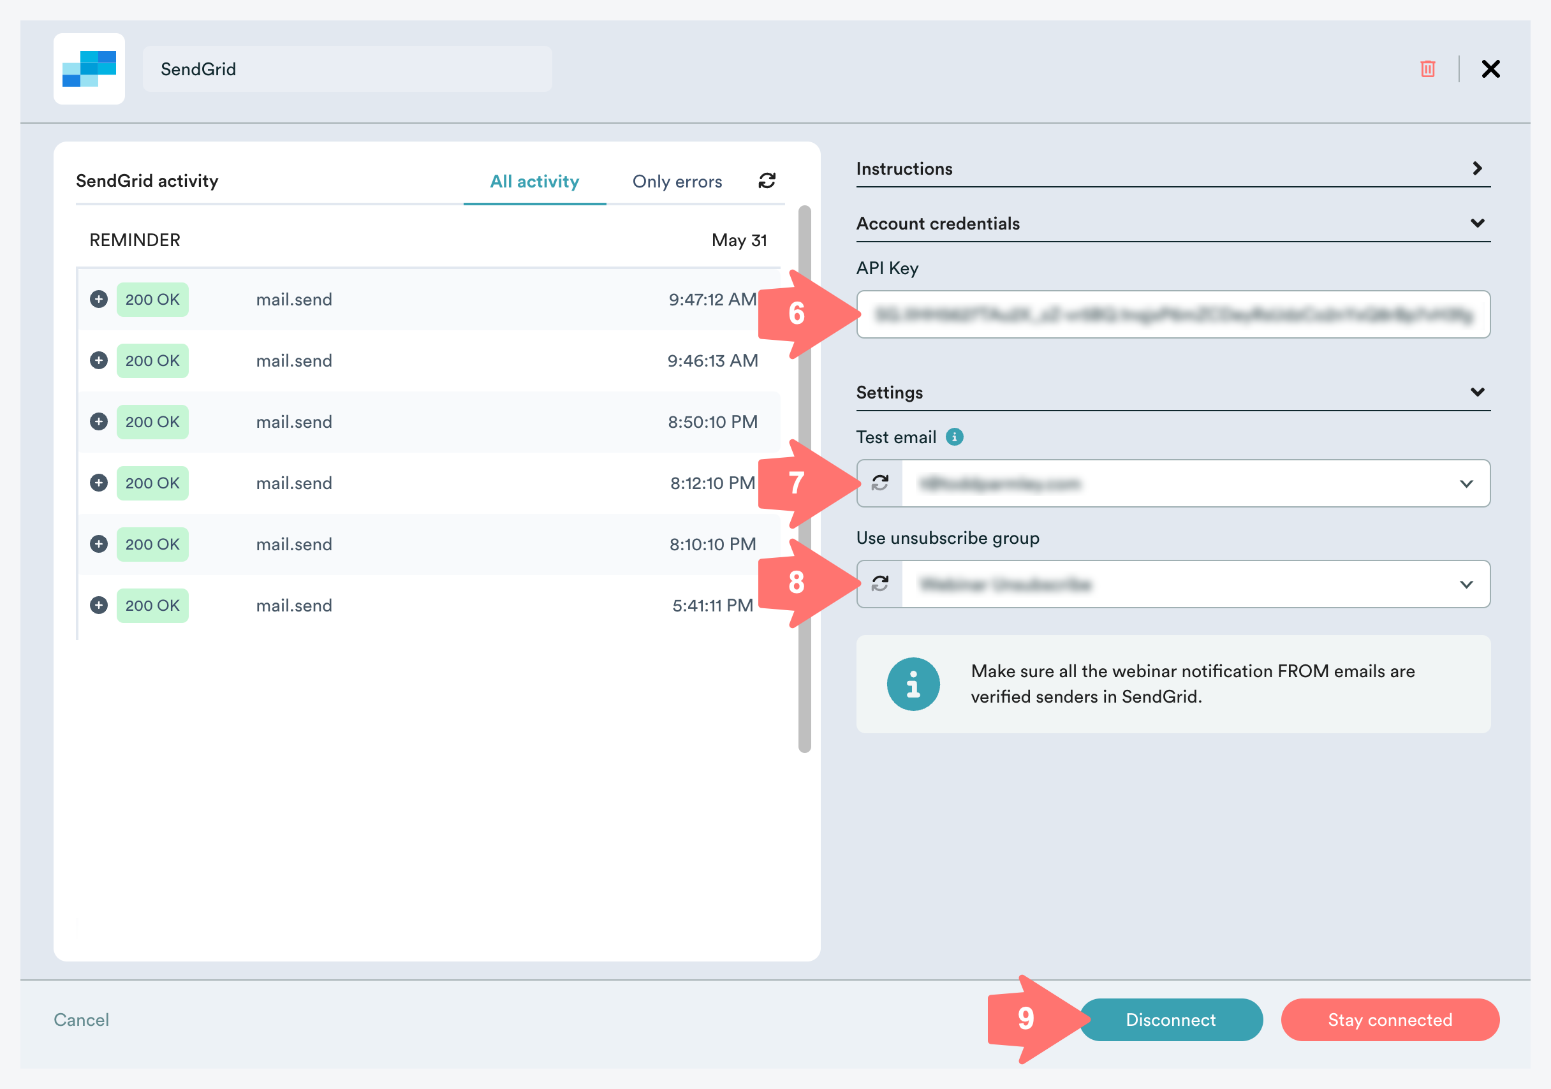Expand the 8:50:10 PM mail.send entry

point(99,421)
